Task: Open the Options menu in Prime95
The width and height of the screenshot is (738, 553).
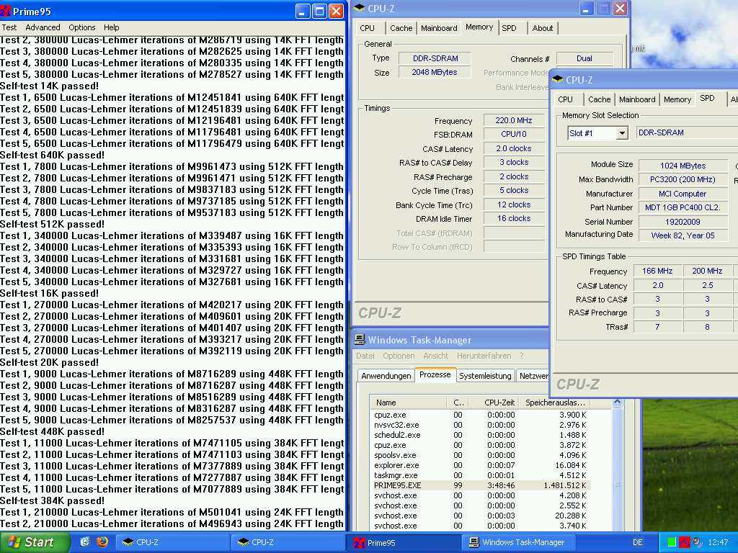Action: click(82, 27)
